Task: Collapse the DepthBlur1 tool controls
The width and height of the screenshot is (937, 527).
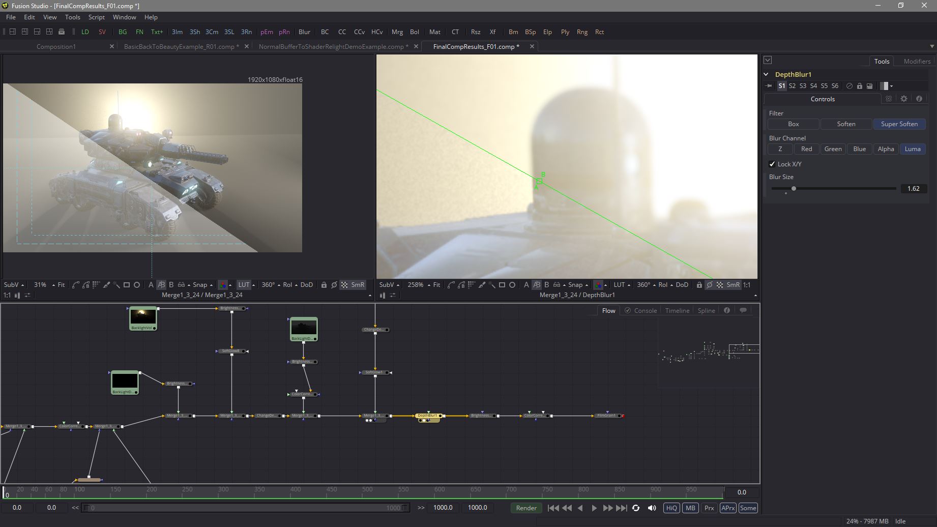Action: pyautogui.click(x=766, y=74)
